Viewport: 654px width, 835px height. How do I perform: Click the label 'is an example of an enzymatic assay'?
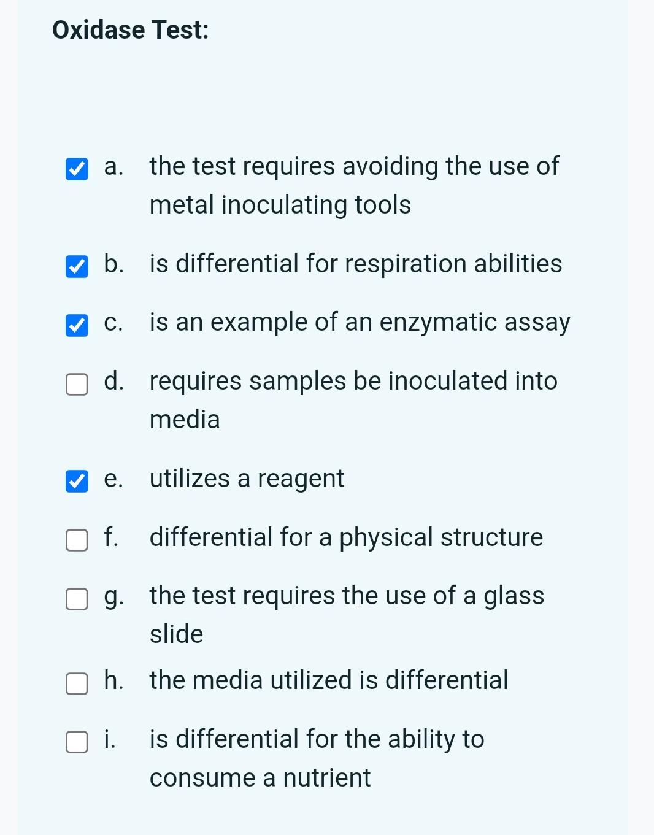click(360, 323)
